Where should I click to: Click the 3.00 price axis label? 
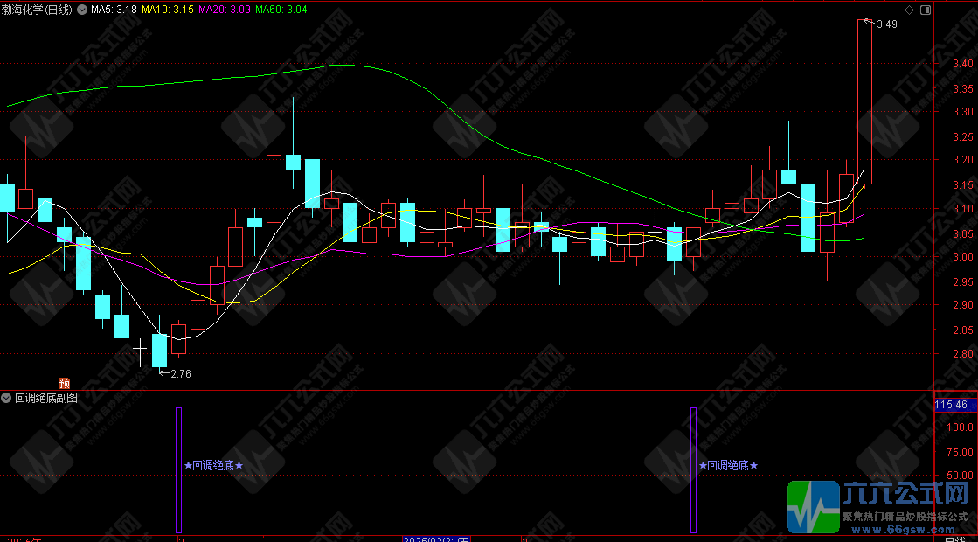click(962, 257)
